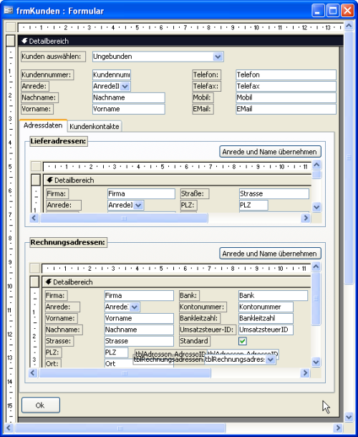
Task: Select the Rechnungsadressen subform Detailbereich bar
Action: (176, 282)
